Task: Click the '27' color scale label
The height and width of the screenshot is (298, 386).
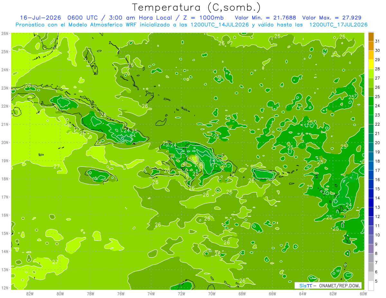Action: 377,78
